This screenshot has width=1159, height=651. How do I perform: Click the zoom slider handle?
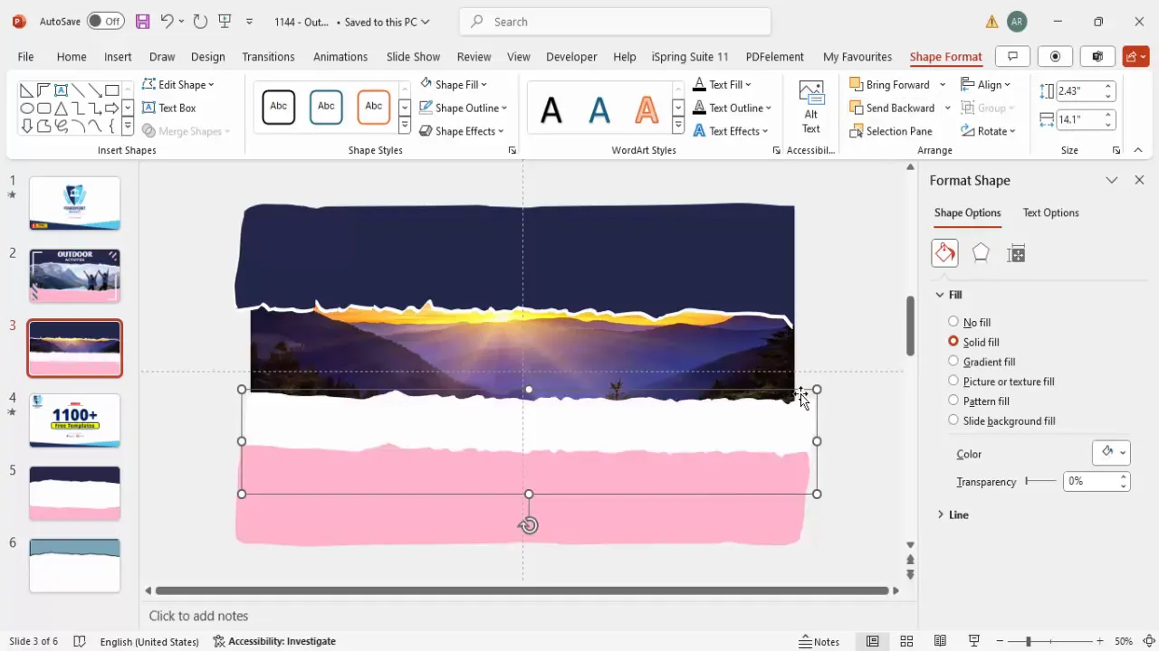pyautogui.click(x=1028, y=641)
